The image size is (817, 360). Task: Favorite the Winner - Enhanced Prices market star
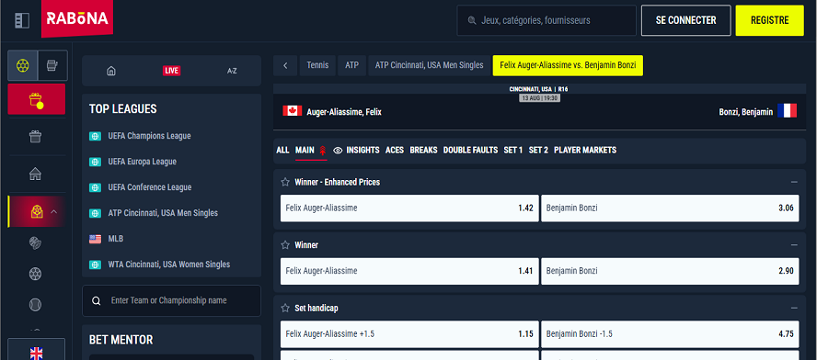pos(285,182)
